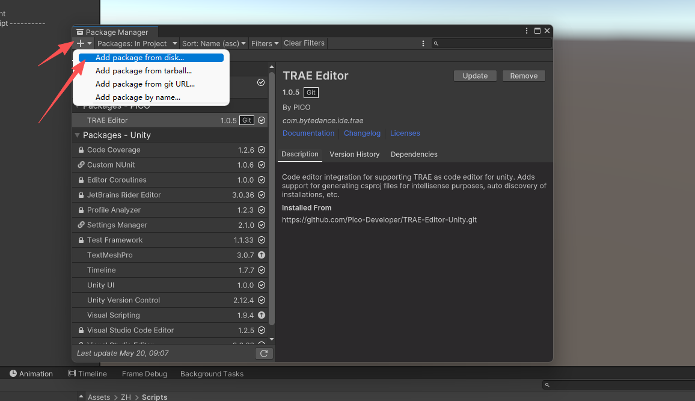Click lock icon on Code Coverage row
The height and width of the screenshot is (401, 695).
(x=81, y=150)
